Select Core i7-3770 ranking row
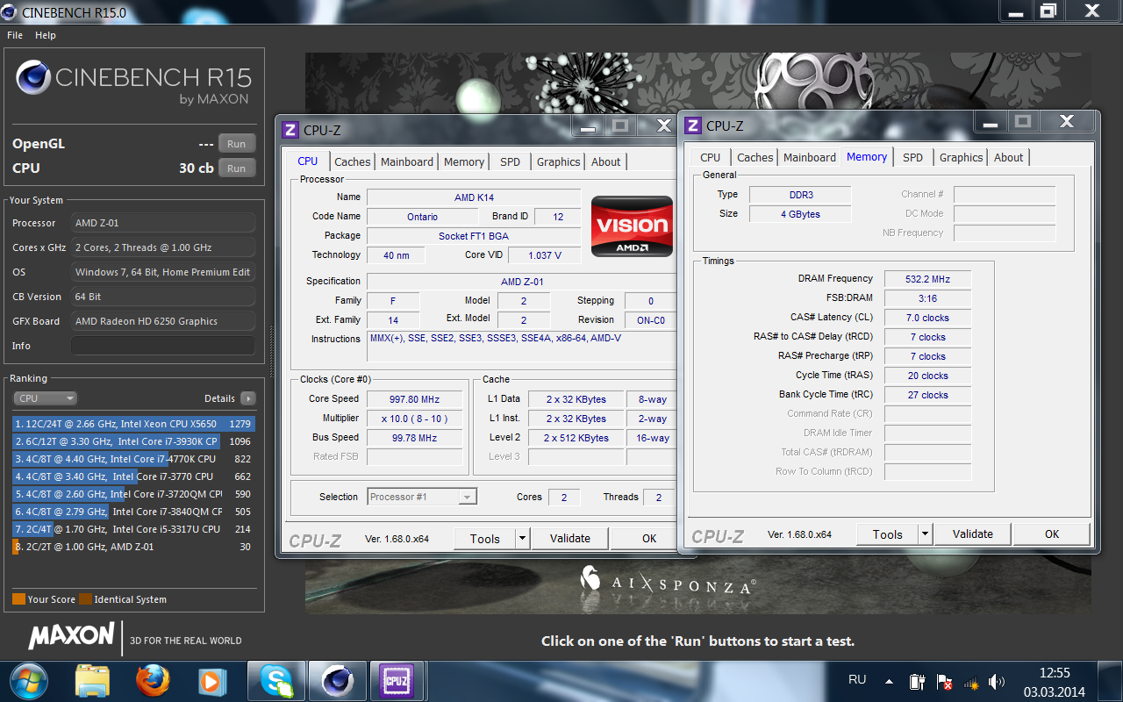The width and height of the screenshot is (1123, 702). [133, 476]
